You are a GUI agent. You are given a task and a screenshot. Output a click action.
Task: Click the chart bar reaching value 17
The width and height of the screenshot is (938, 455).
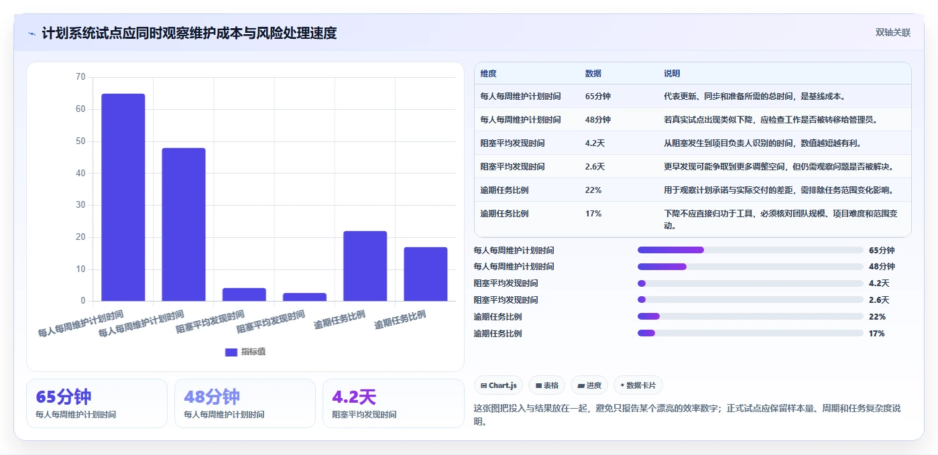click(426, 274)
